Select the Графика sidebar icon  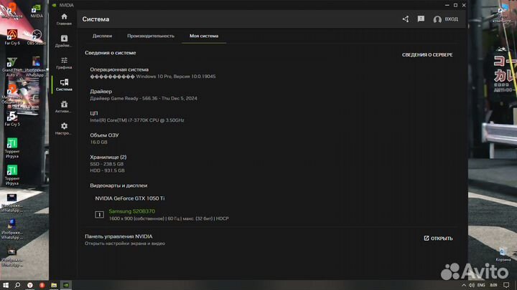pos(64,62)
